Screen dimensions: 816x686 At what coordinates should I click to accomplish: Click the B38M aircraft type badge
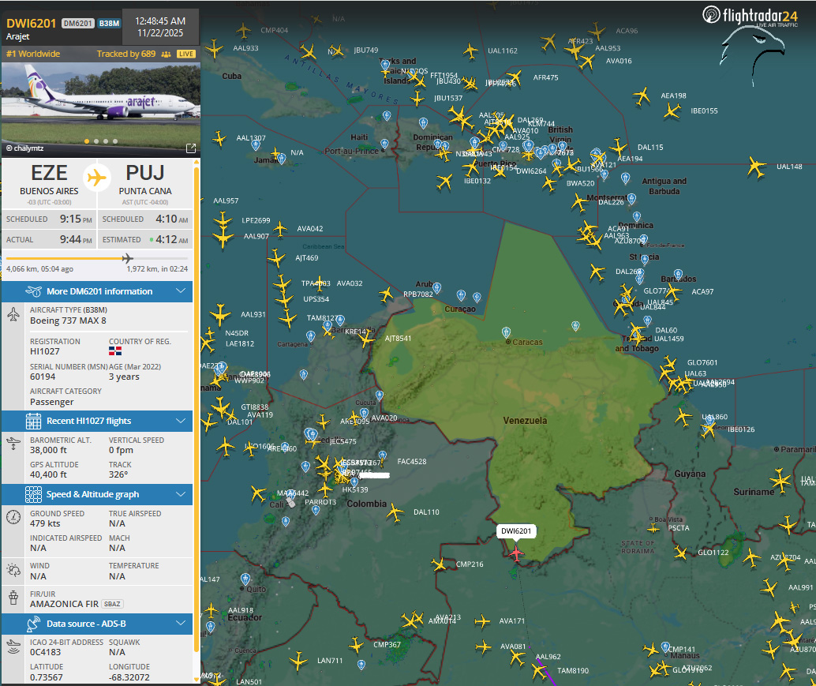[109, 24]
